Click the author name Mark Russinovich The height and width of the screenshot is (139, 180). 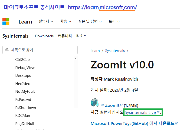tap(121, 79)
